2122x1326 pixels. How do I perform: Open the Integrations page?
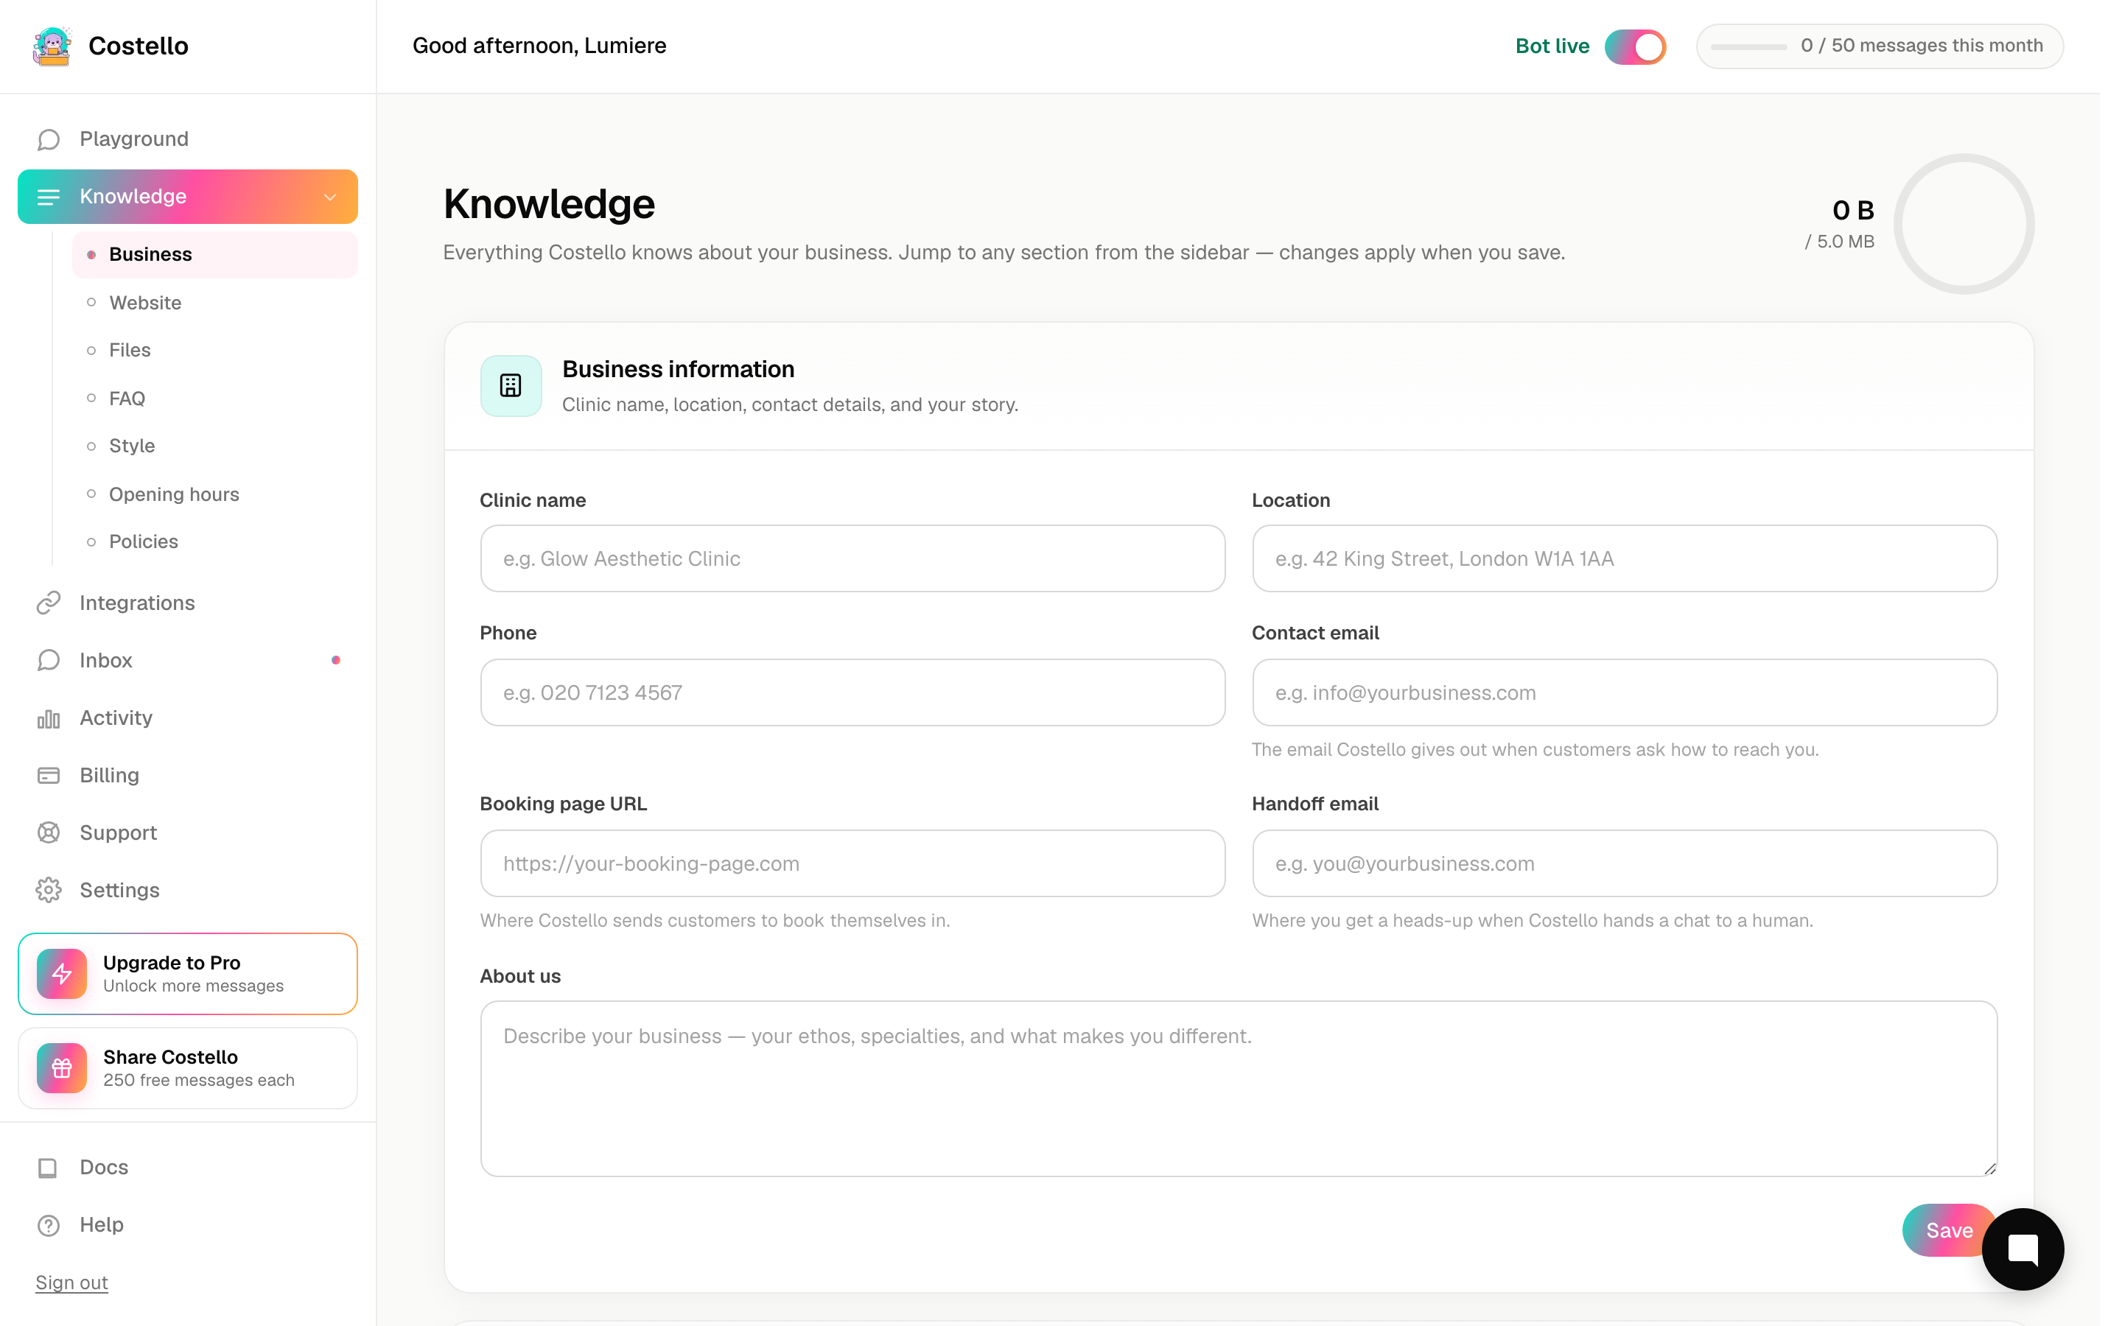[x=188, y=603]
